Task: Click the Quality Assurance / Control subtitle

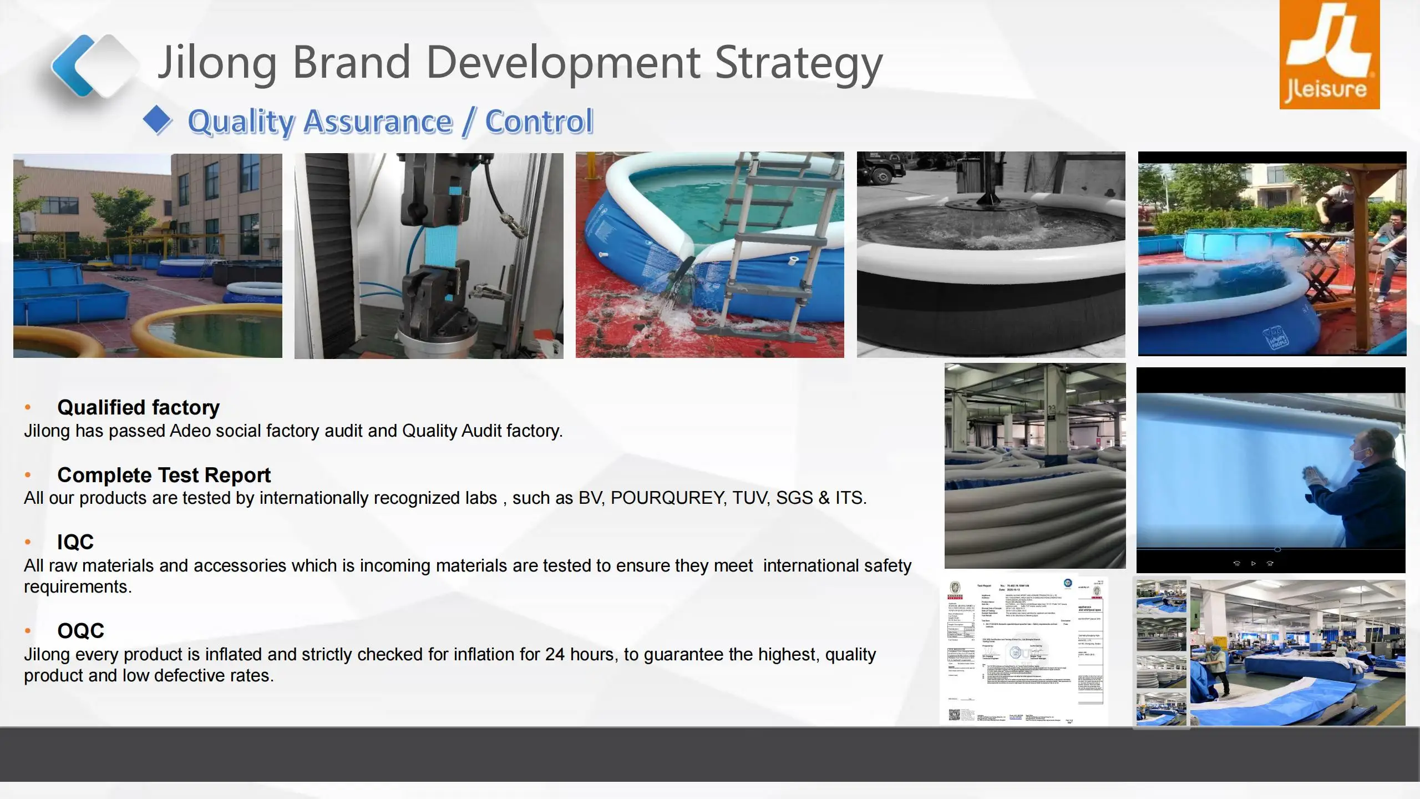Action: [390, 122]
